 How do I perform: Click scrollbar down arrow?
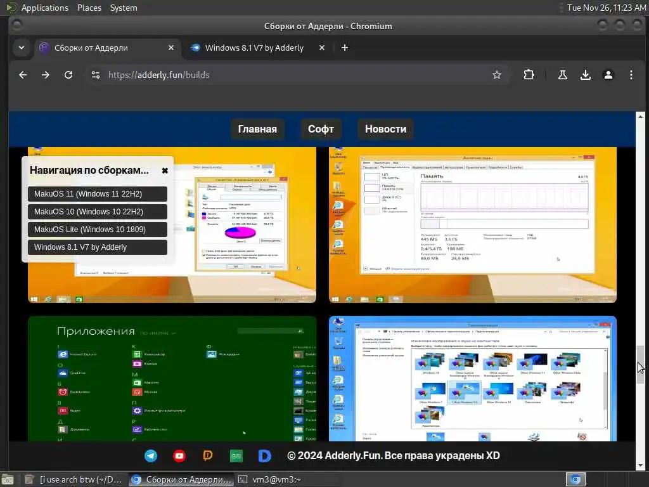(x=640, y=465)
